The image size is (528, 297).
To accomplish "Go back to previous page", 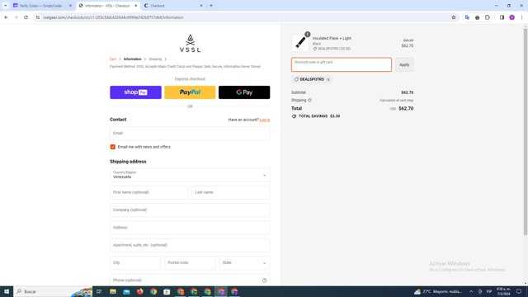I will pyautogui.click(x=6, y=17).
